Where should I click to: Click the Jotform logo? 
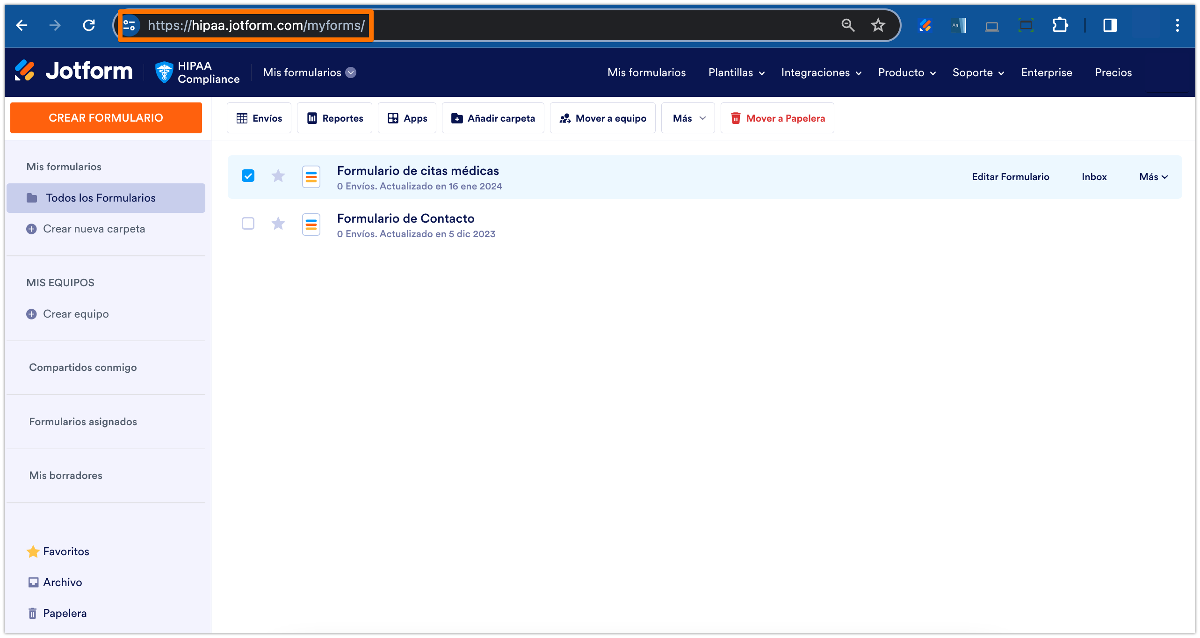[73, 71]
